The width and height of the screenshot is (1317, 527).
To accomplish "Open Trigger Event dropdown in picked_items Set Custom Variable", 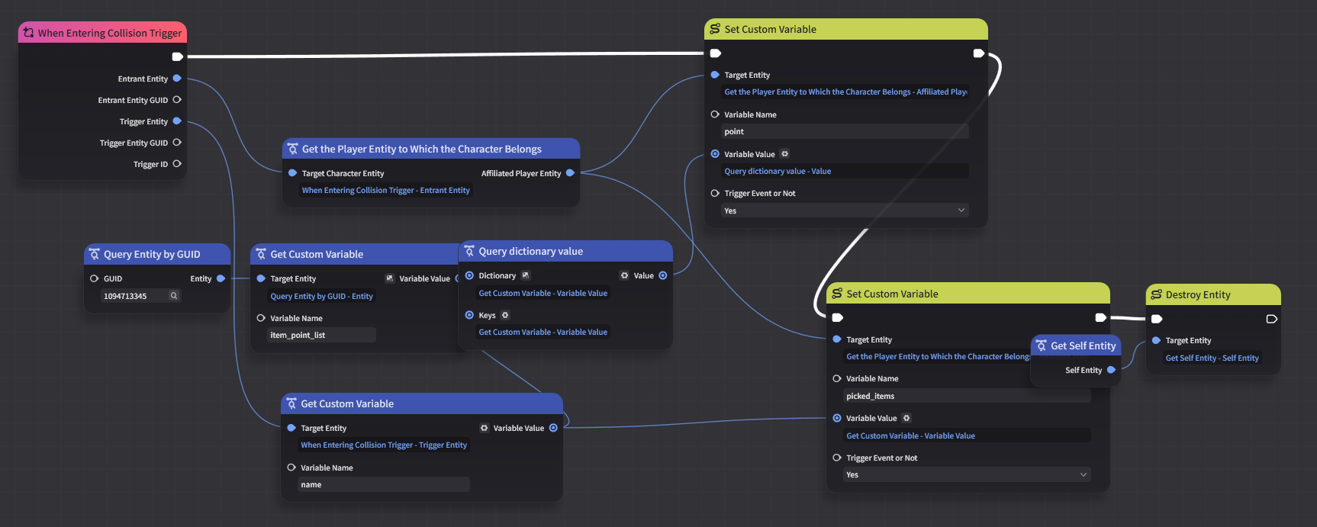I will (x=967, y=474).
